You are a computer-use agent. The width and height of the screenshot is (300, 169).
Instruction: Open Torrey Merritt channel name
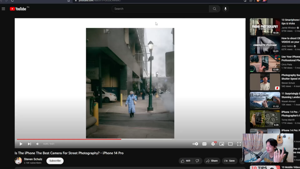coord(288,120)
